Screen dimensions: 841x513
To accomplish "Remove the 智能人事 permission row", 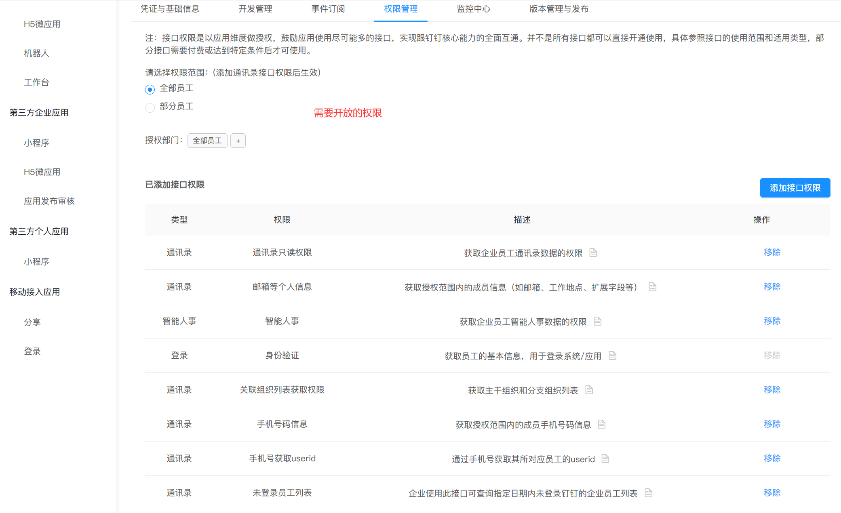I will (x=771, y=321).
